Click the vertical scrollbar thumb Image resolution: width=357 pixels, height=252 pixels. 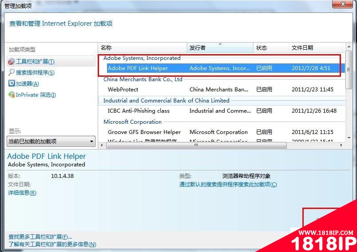[349, 70]
